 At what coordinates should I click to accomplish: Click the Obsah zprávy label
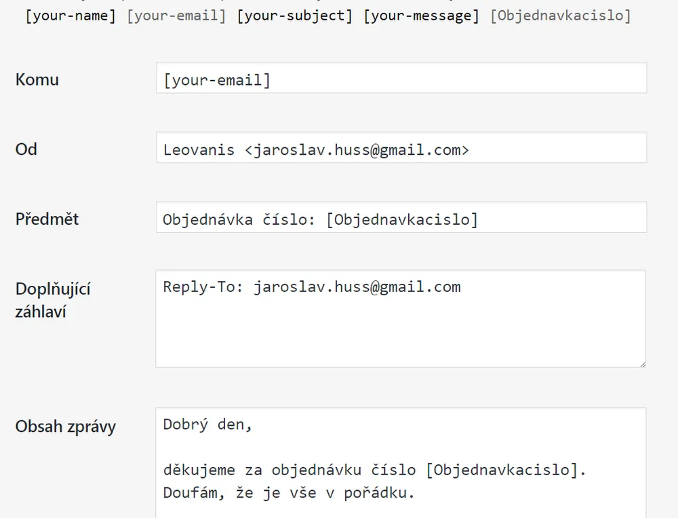66,427
